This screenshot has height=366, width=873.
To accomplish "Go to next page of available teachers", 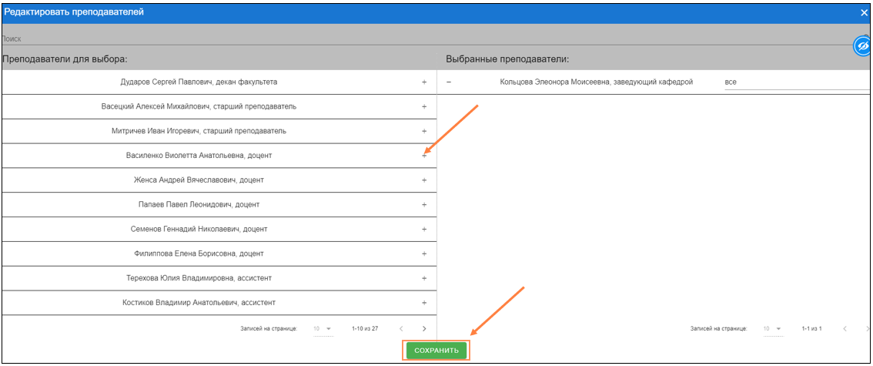I will [x=423, y=329].
